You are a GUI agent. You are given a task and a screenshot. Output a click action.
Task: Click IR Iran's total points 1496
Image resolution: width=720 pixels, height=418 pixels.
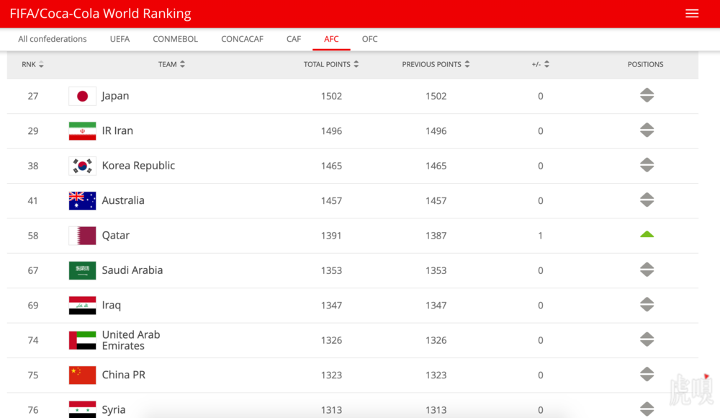331,131
